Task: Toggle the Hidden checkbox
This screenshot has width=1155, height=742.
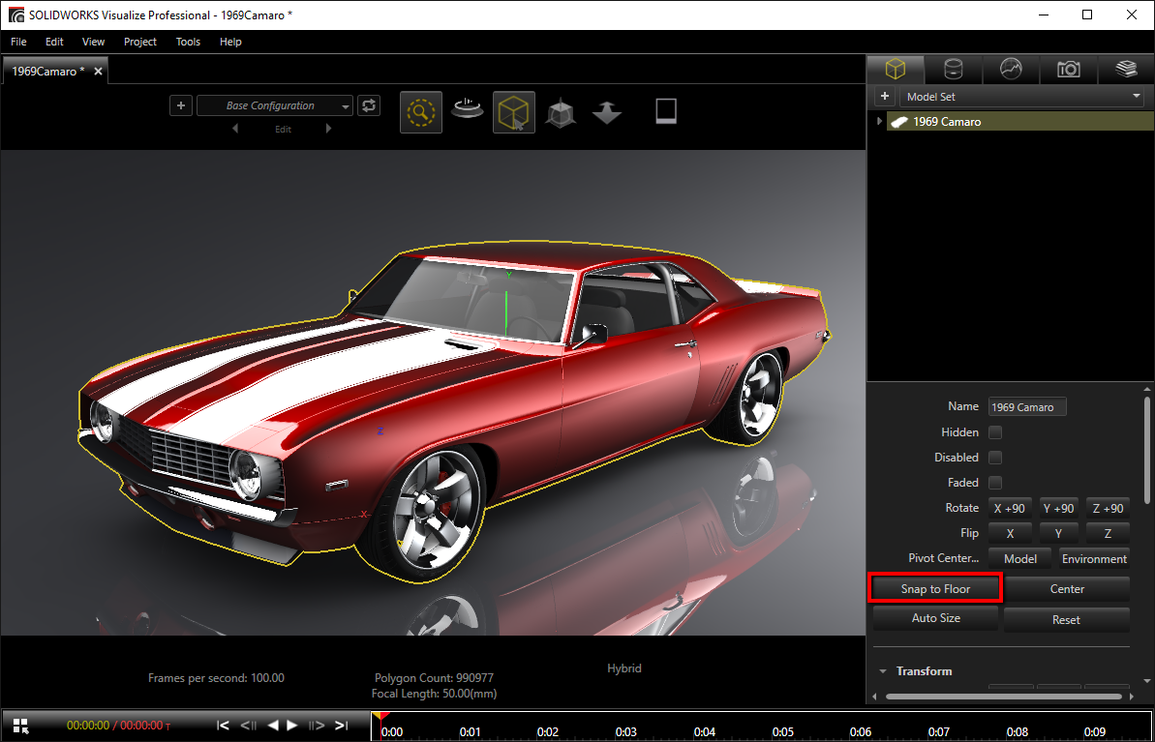Action: coord(994,432)
